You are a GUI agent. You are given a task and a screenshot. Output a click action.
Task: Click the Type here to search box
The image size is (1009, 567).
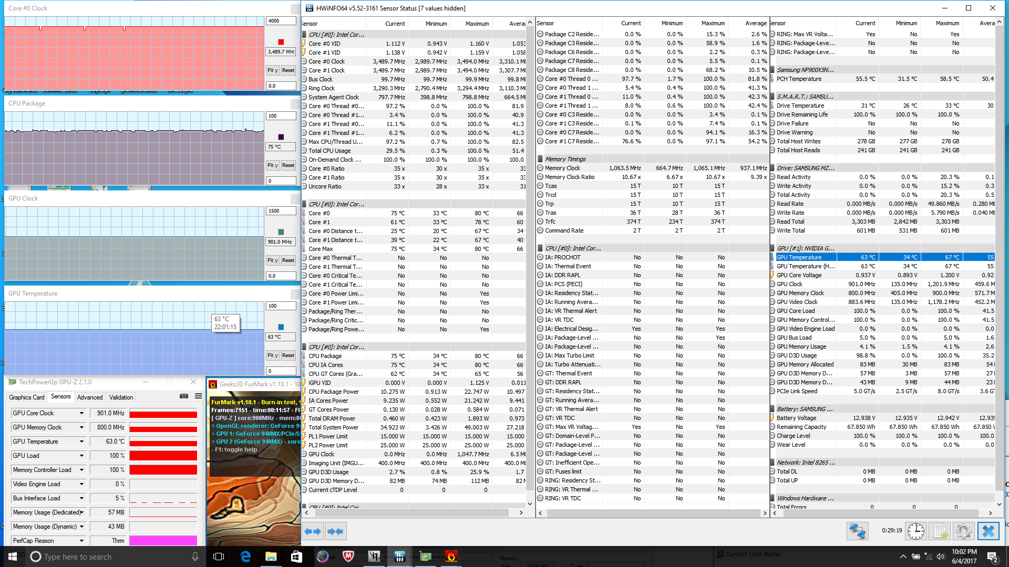click(78, 557)
